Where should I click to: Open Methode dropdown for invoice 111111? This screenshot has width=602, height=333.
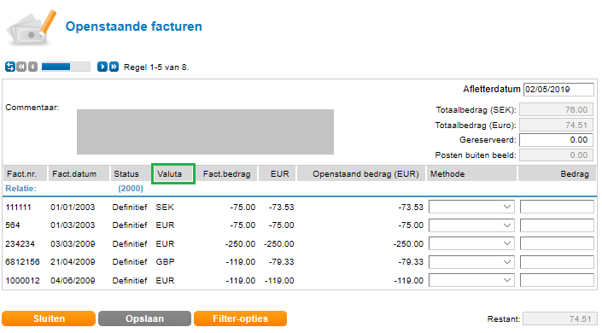(471, 207)
